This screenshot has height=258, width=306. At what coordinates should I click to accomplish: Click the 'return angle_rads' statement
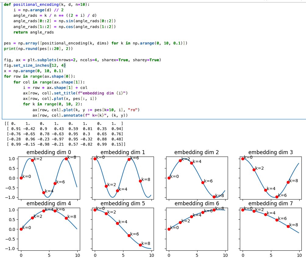click(x=34, y=32)
